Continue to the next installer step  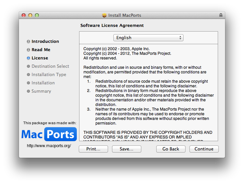click(x=204, y=149)
